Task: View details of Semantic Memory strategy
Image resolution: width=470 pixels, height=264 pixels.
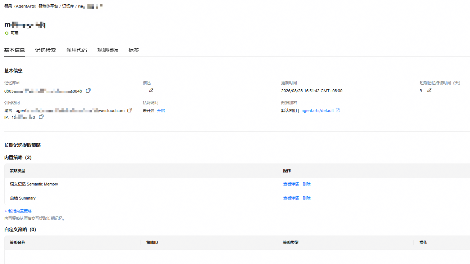Action: (291, 184)
